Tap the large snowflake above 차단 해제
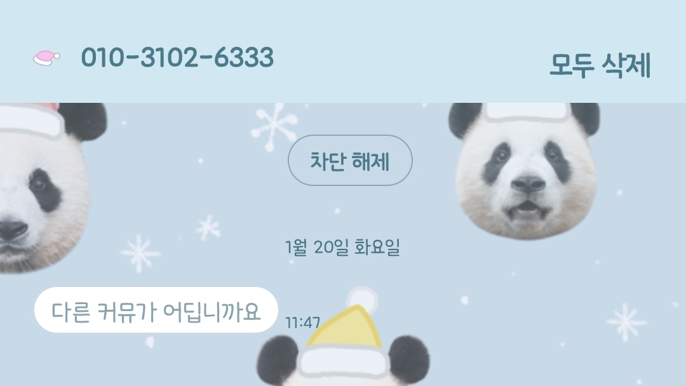The image size is (686, 386). point(274,127)
